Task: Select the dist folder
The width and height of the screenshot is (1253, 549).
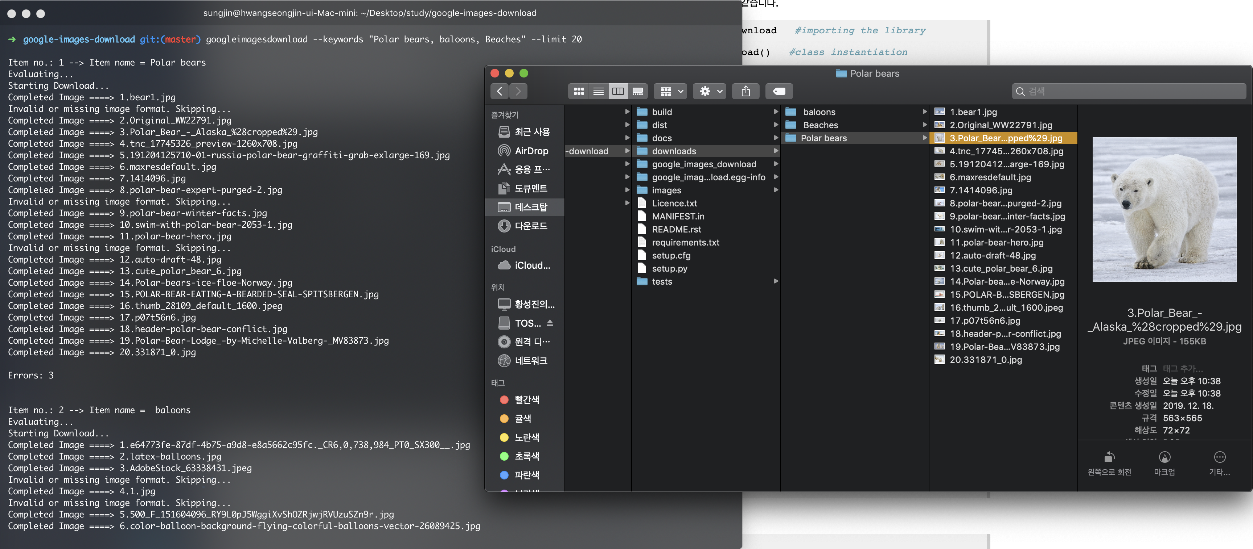Action: click(x=706, y=125)
